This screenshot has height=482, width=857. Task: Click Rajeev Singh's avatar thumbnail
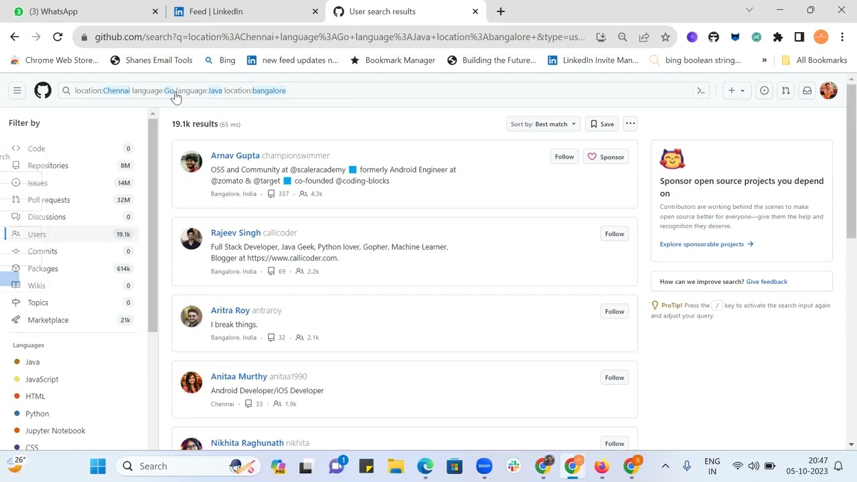click(x=191, y=238)
